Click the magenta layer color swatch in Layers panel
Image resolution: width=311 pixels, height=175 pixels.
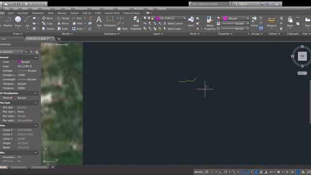coord(157,18)
